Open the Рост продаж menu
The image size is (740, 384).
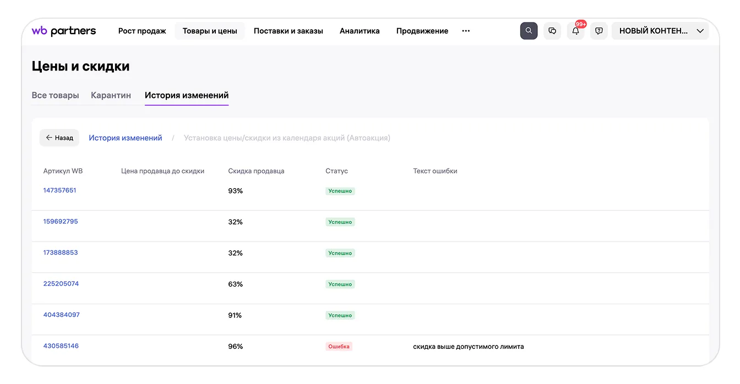coord(142,31)
